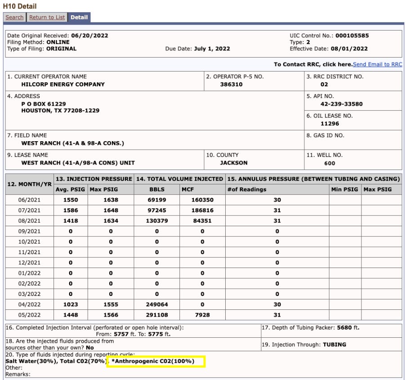Screen dimensions: 406x380
Task: Select the oil lease number 11296
Action: 330,124
